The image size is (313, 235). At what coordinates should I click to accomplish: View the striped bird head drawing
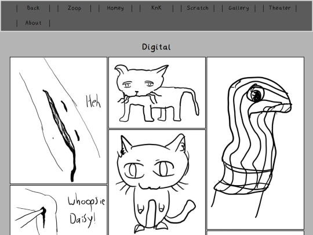(256, 143)
